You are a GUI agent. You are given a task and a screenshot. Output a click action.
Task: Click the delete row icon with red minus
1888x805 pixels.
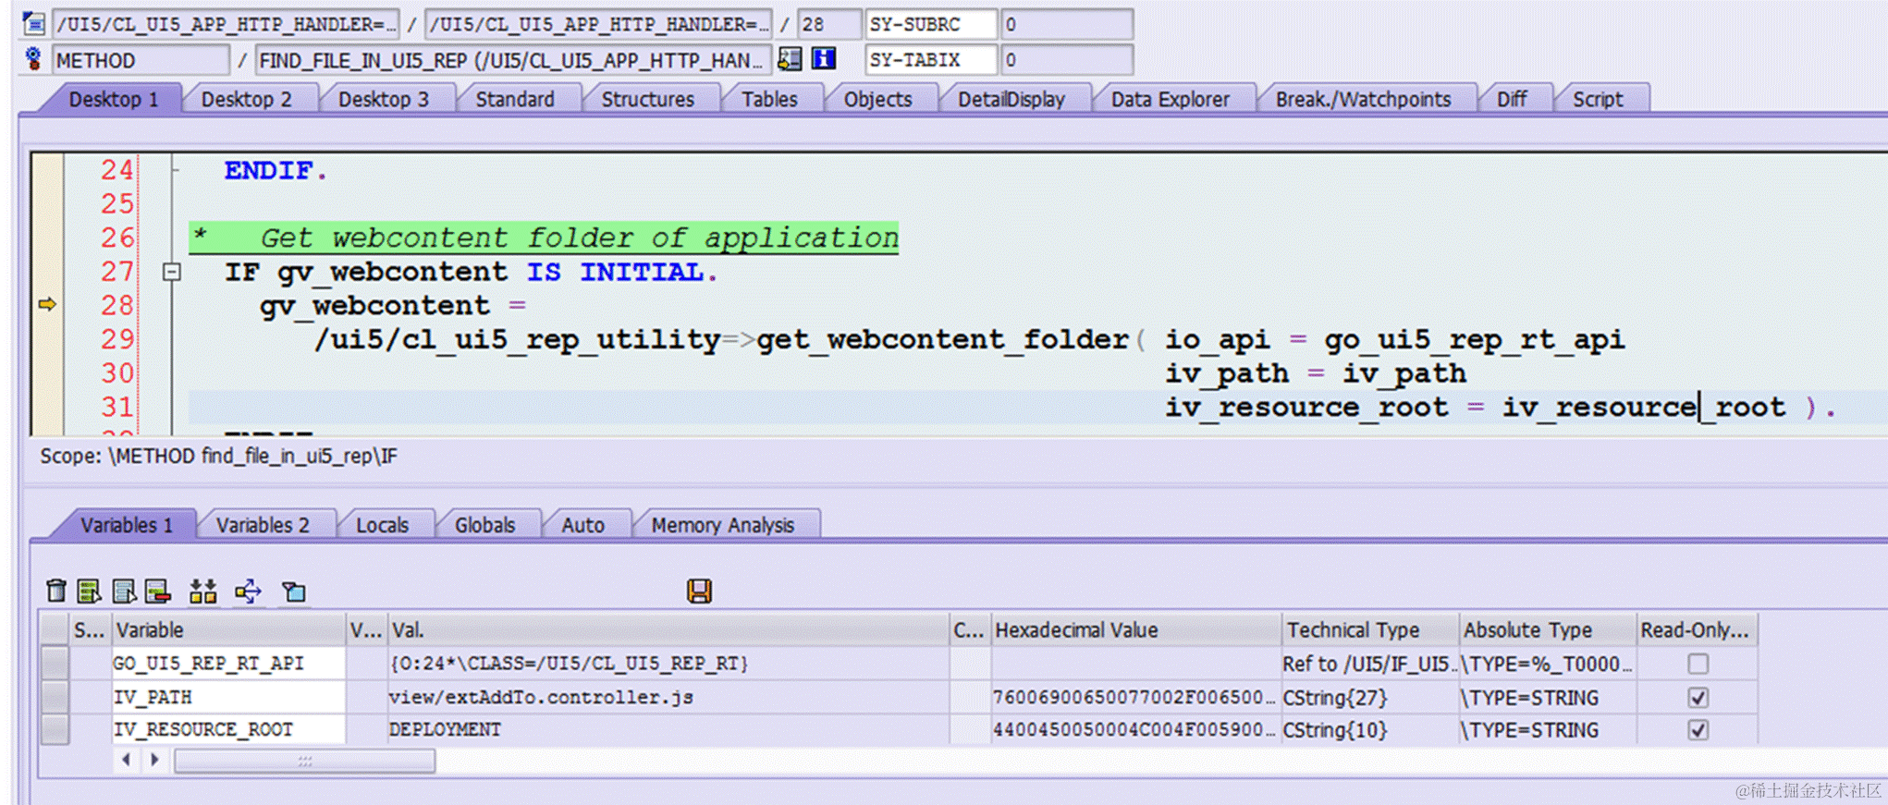pos(157,591)
